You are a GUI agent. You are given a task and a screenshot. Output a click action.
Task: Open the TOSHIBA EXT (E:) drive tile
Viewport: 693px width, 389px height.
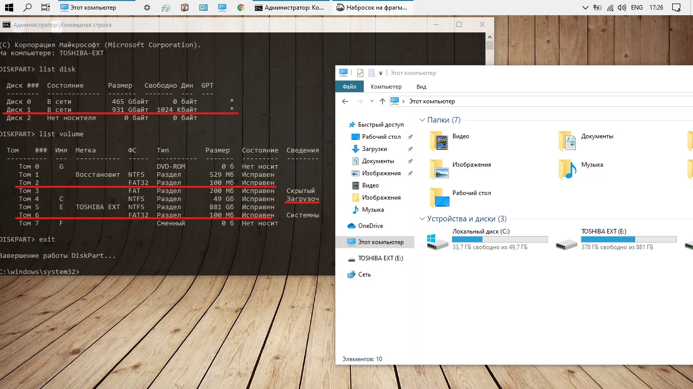[567, 242]
